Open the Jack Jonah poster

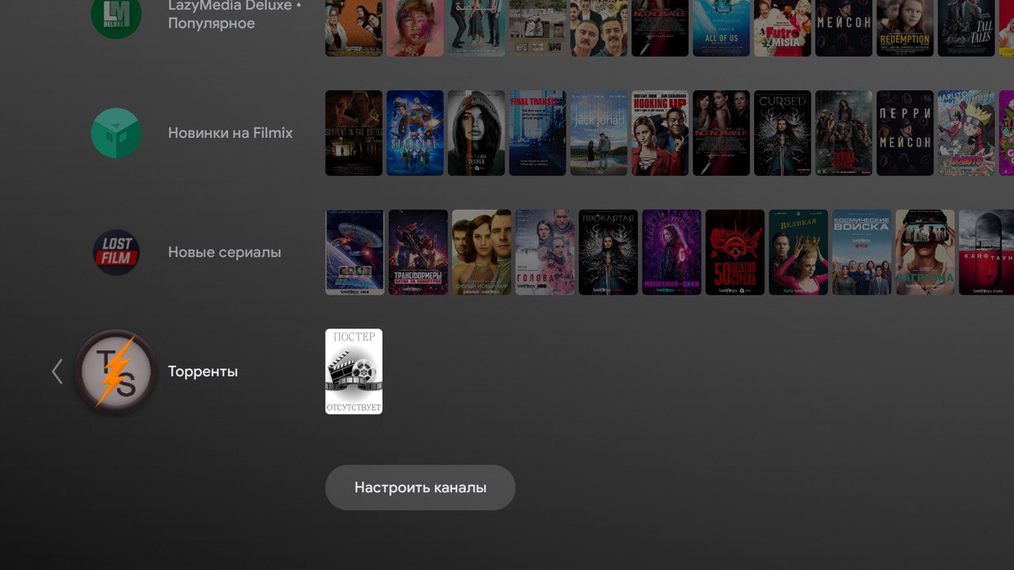(x=599, y=133)
